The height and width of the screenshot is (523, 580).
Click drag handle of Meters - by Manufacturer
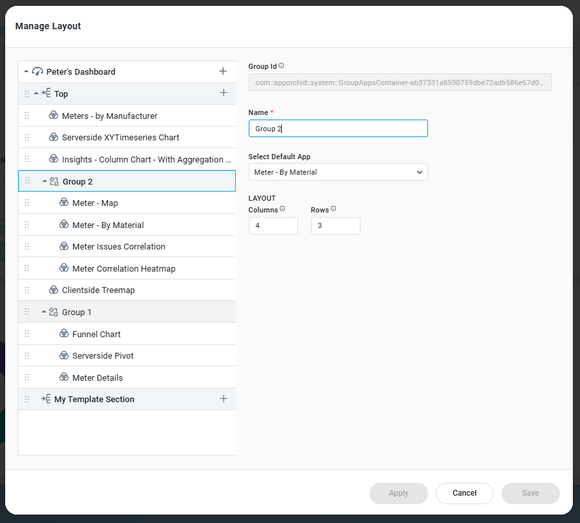27,116
